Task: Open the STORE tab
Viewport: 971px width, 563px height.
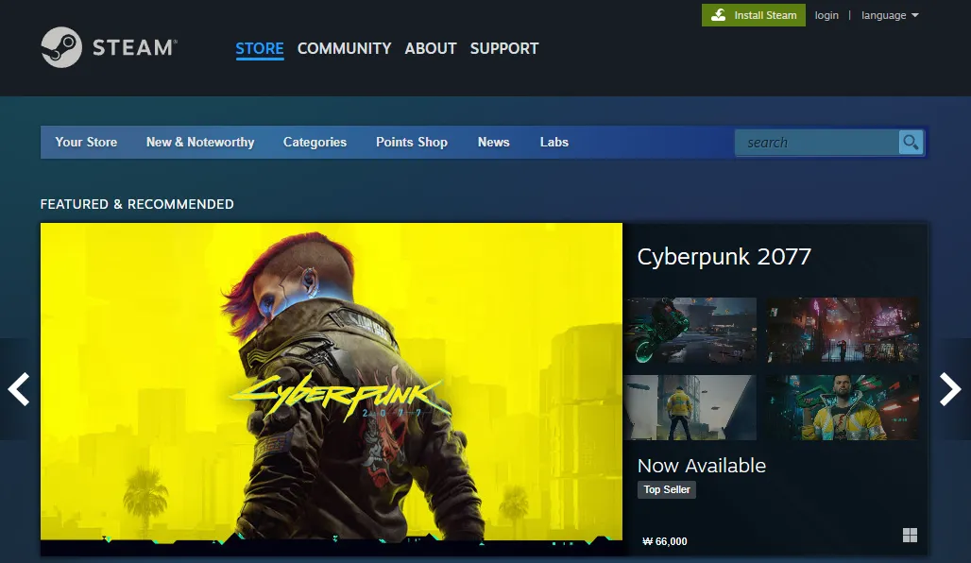Action: [260, 48]
